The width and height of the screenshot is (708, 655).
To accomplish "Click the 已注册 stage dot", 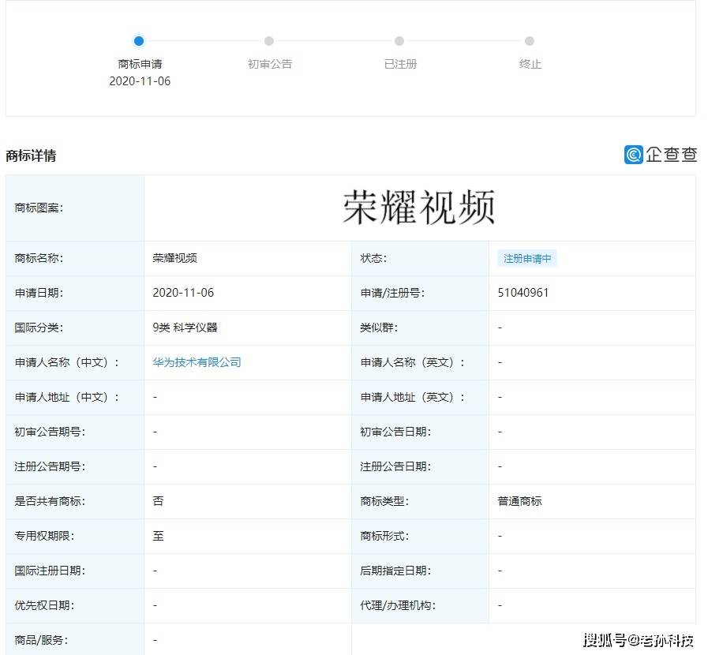I will pyautogui.click(x=399, y=41).
